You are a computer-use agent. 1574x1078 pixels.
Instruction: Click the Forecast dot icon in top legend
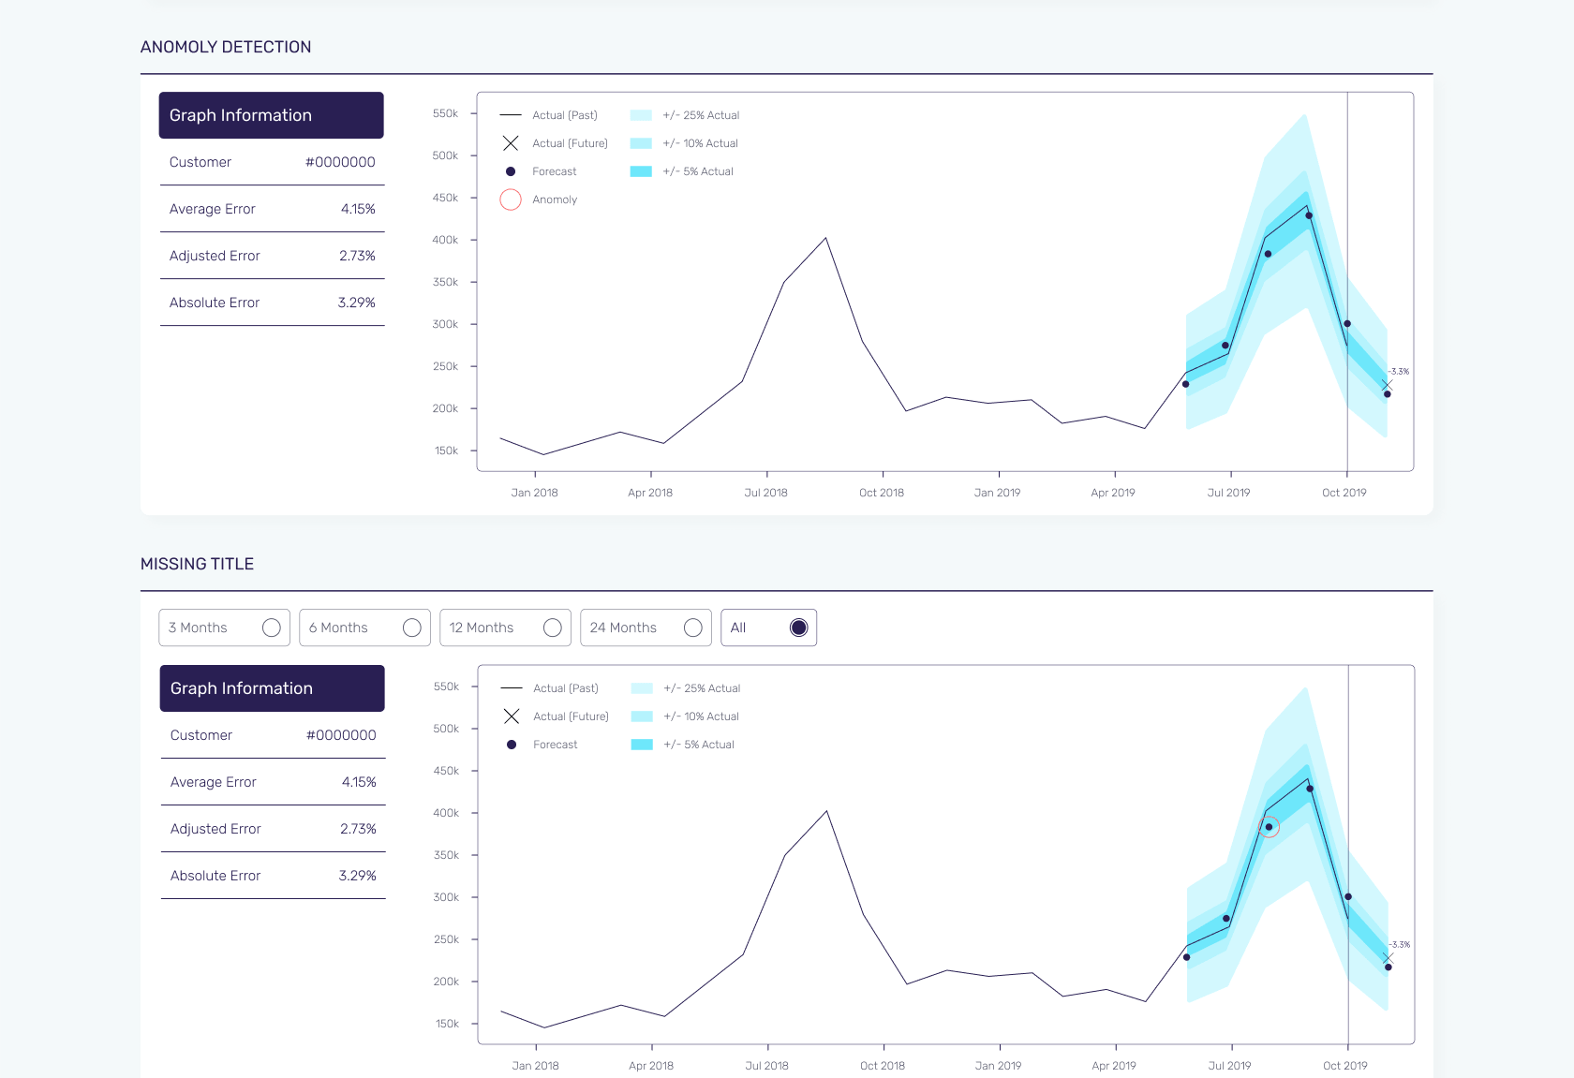click(511, 171)
